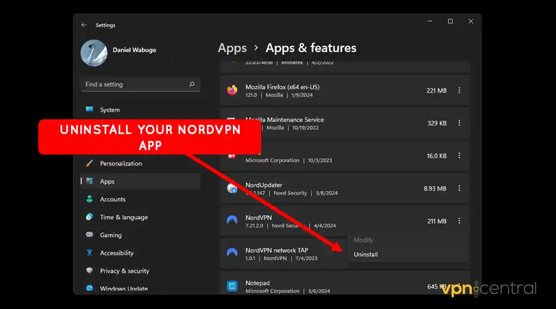Close the Settings window
The width and height of the screenshot is (556, 309).
click(471, 21)
